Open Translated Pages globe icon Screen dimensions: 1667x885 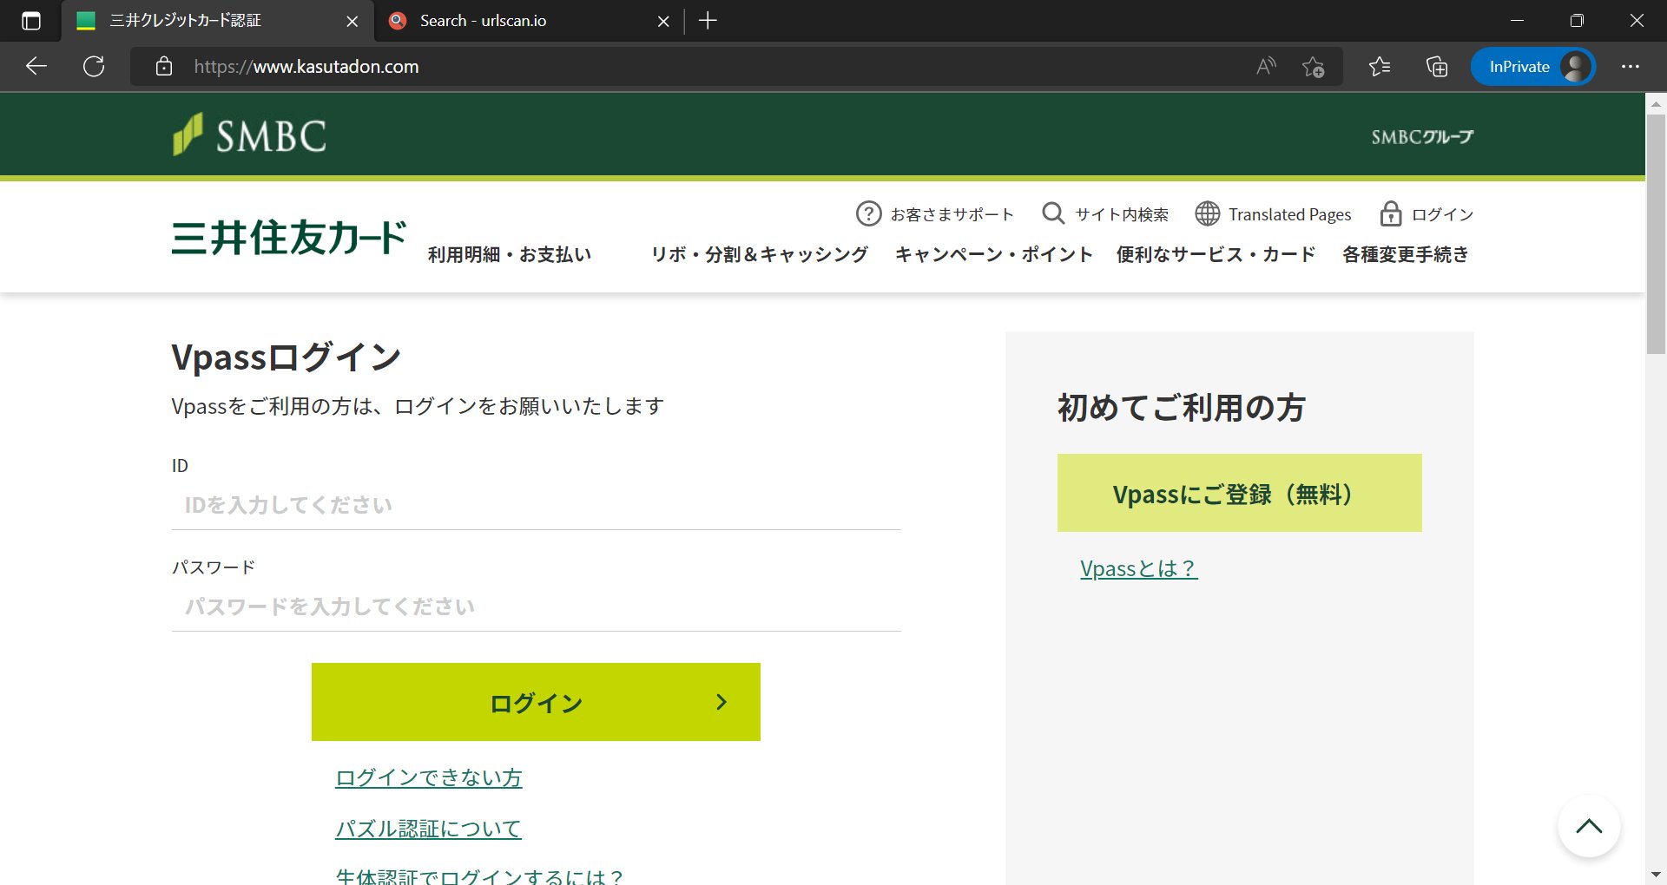pyautogui.click(x=1207, y=213)
